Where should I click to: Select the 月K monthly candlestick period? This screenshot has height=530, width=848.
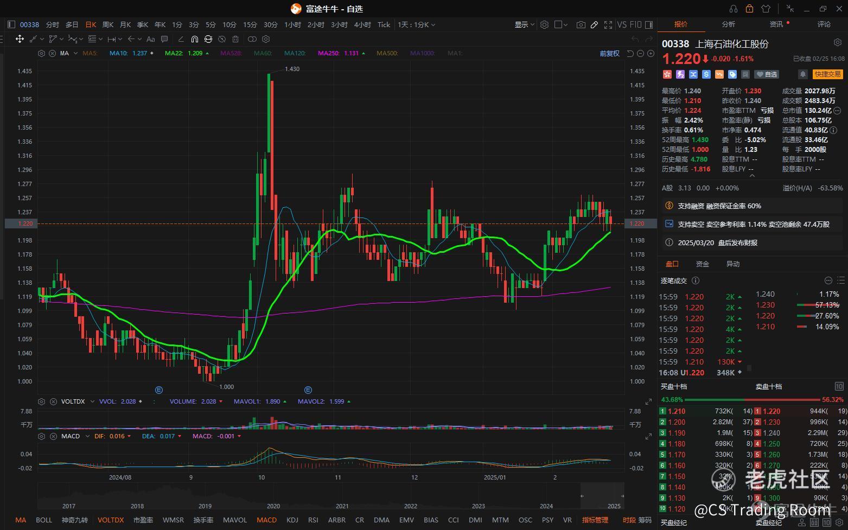(x=125, y=24)
